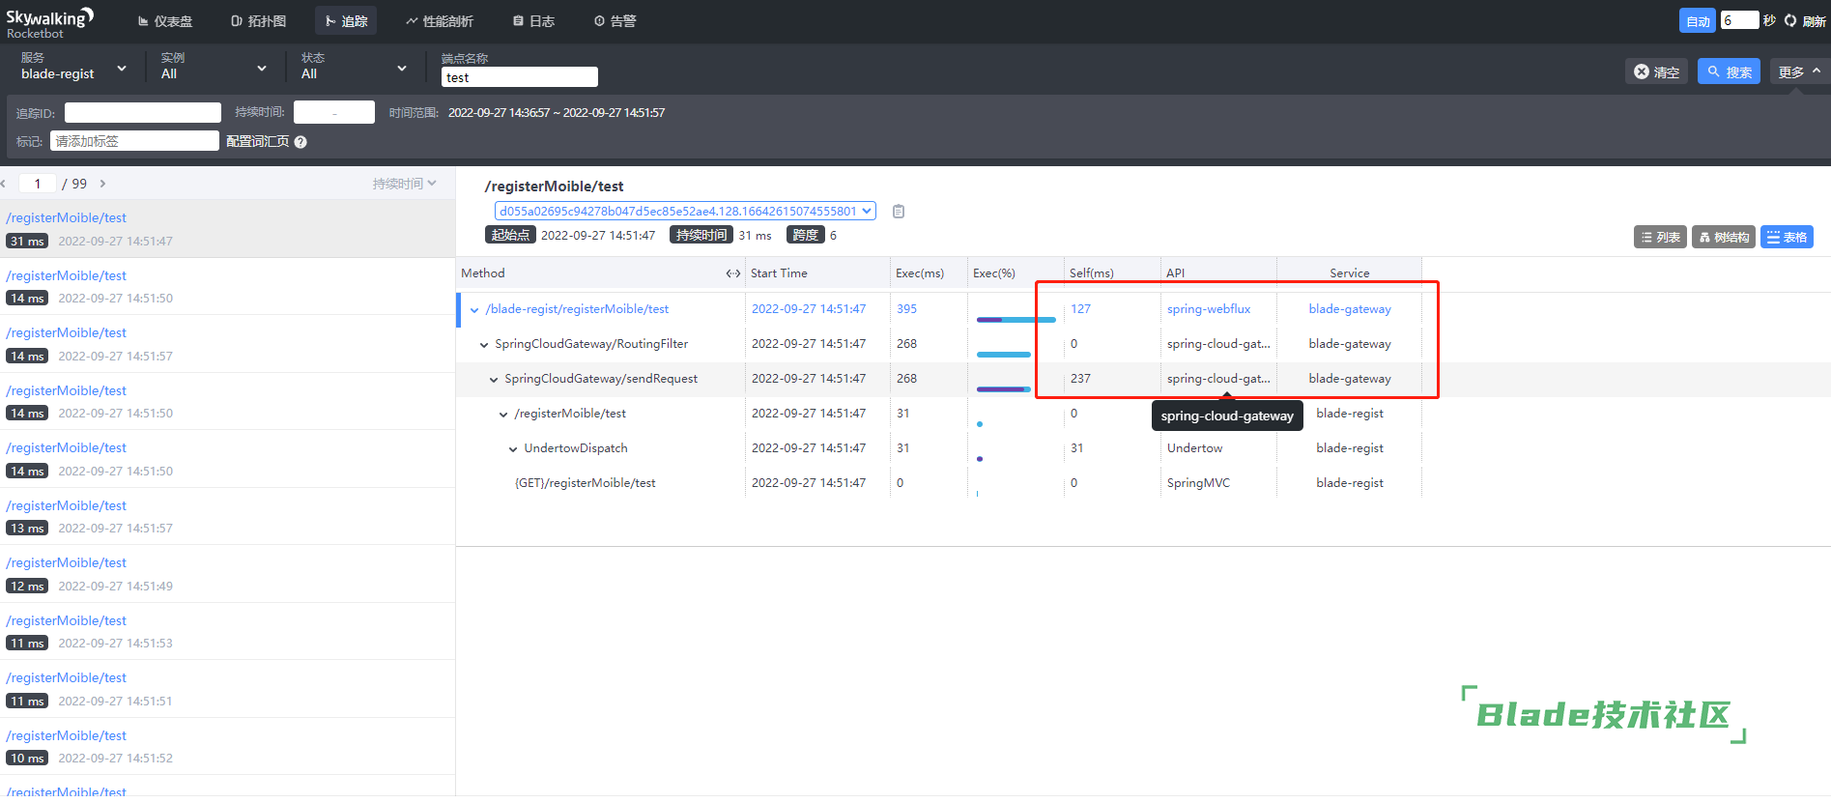Click the Undertow API cell
Image resolution: width=1831 pixels, height=803 pixels.
point(1194,448)
